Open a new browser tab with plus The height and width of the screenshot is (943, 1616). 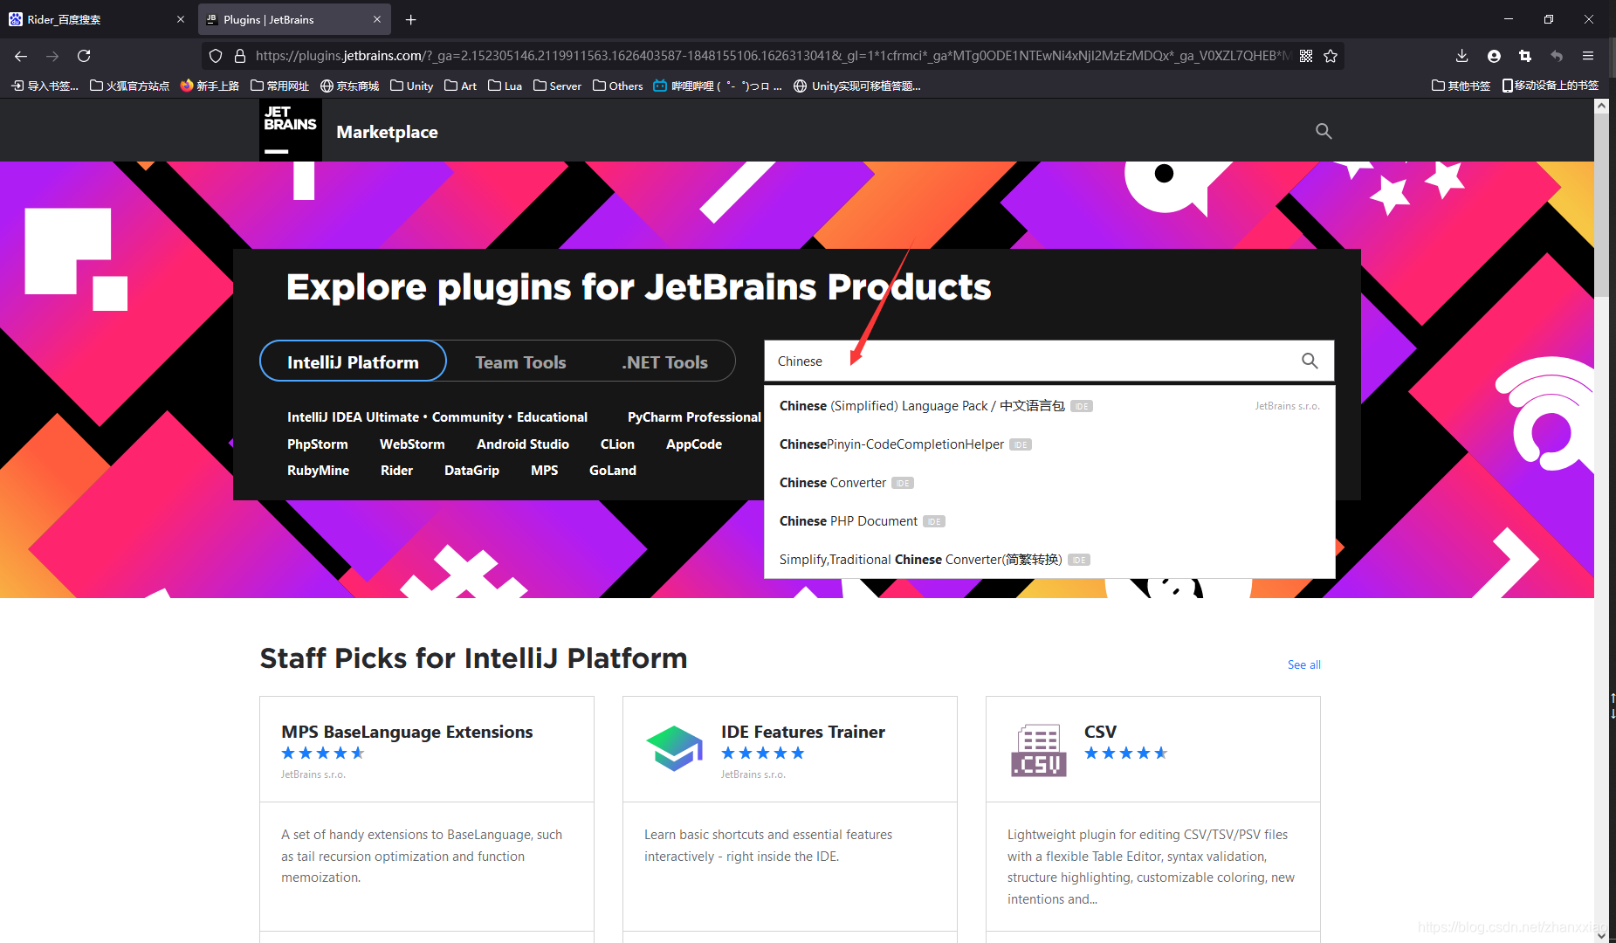[x=411, y=19]
